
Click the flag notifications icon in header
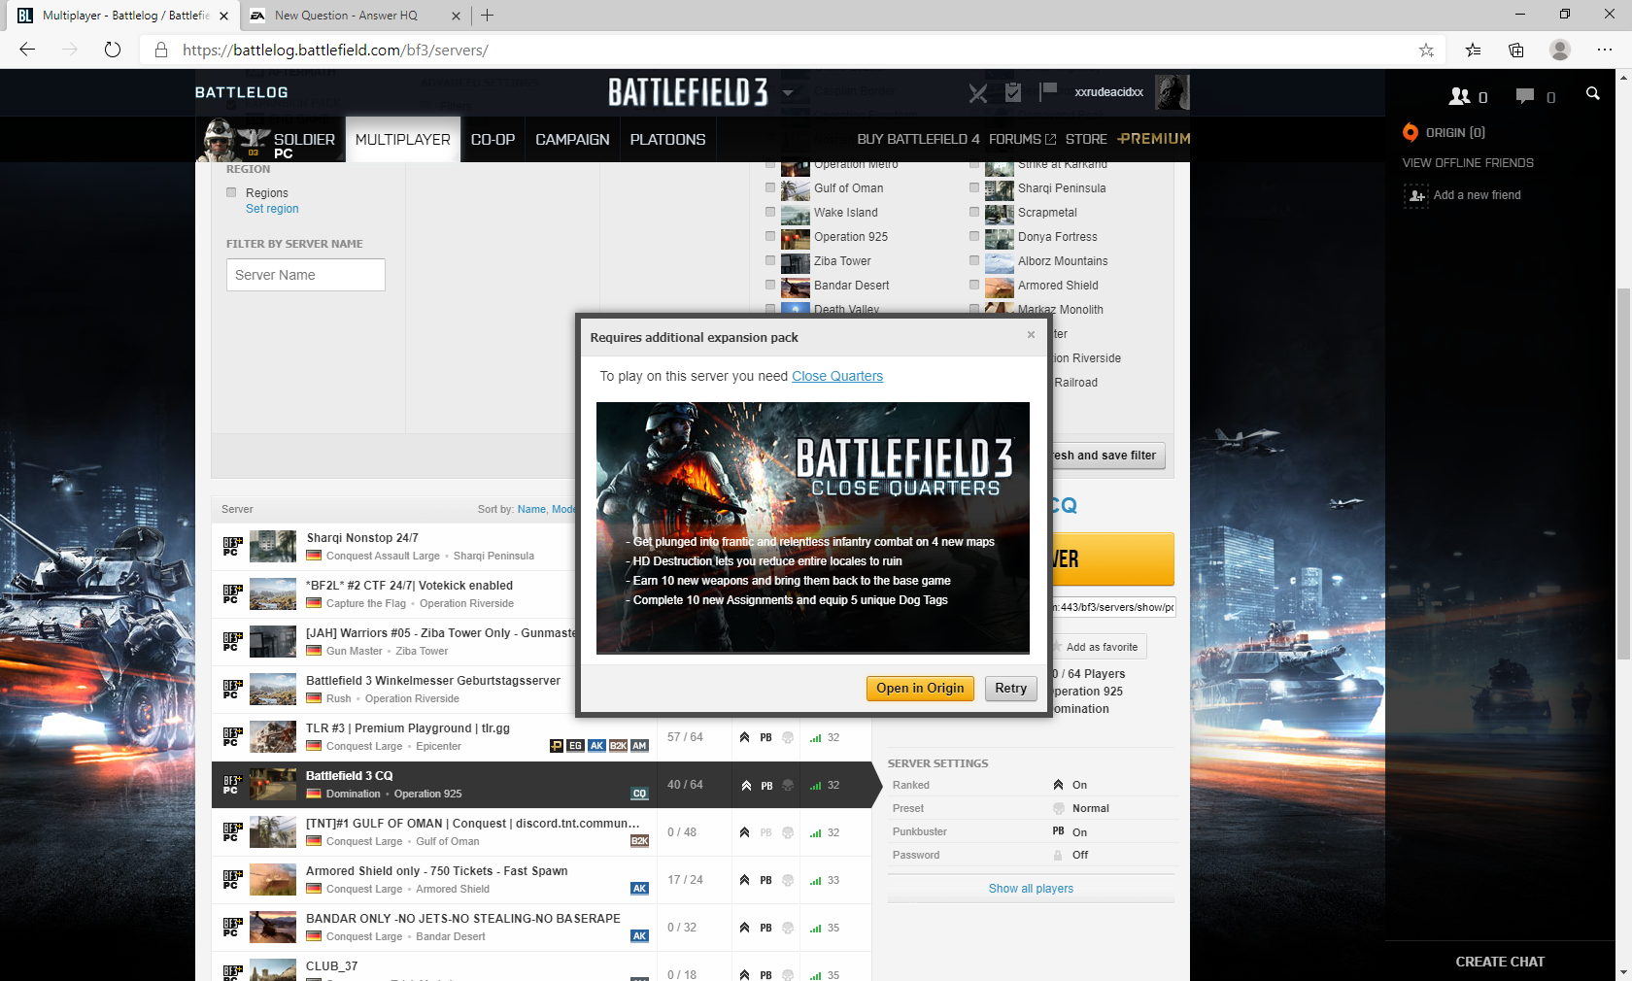tap(1047, 91)
